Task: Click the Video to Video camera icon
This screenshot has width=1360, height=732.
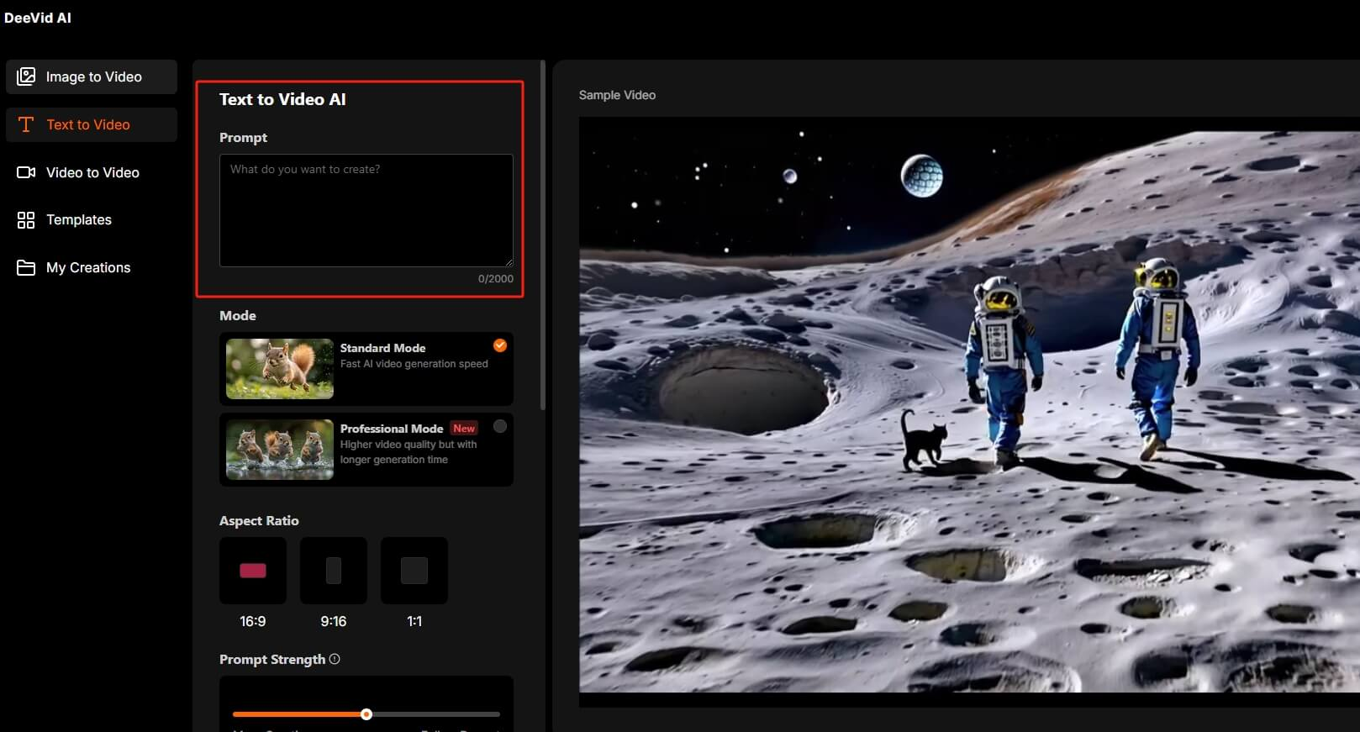Action: coord(26,172)
